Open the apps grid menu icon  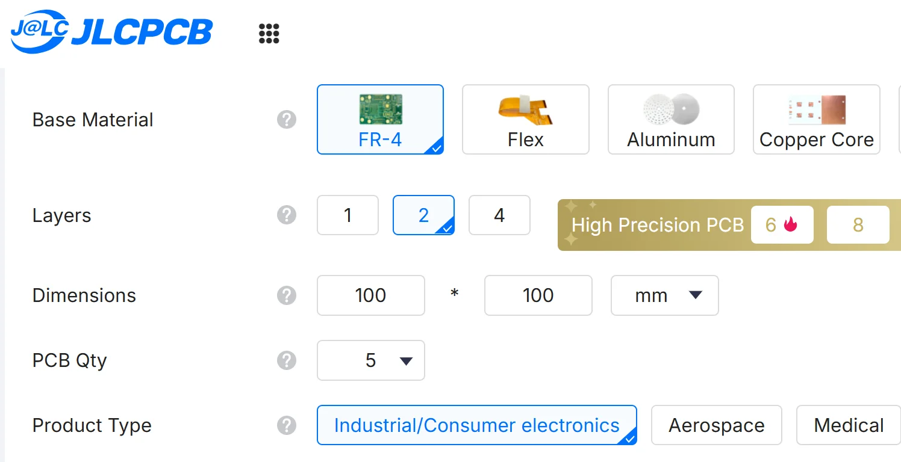(269, 34)
